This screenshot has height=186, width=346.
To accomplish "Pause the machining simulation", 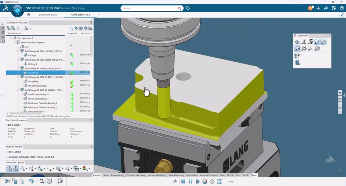I will click(190, 181).
